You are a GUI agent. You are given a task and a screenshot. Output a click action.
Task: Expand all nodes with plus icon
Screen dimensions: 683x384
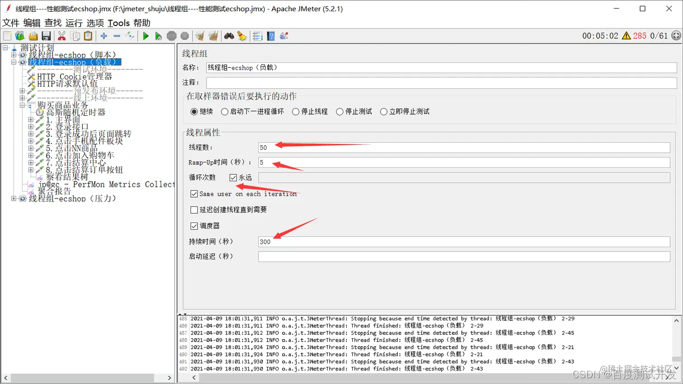(104, 36)
